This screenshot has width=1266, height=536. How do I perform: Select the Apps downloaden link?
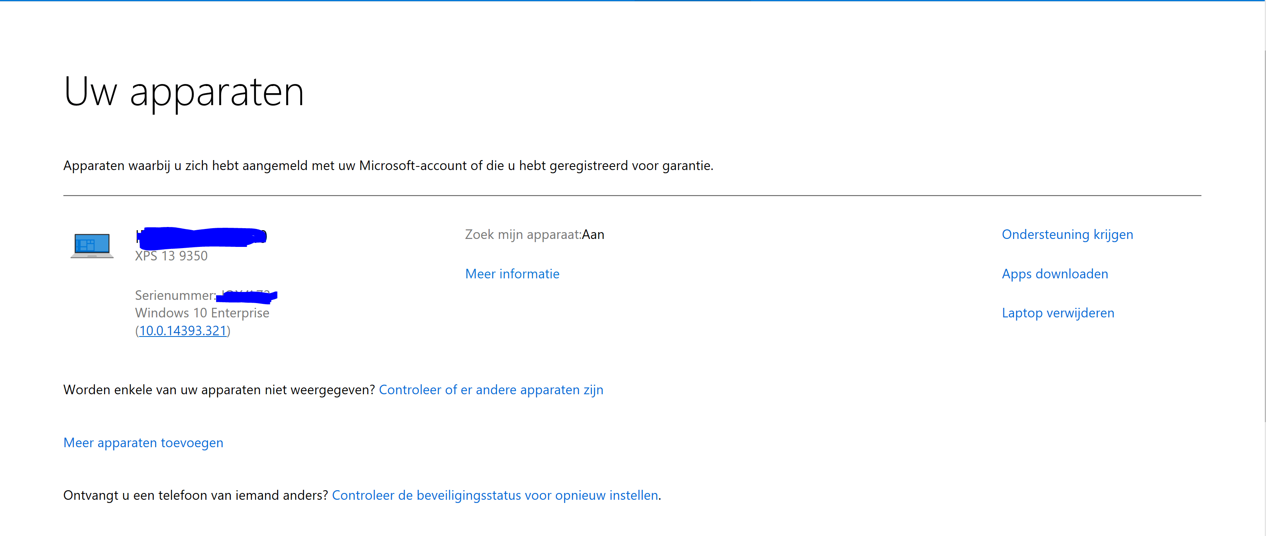(1055, 274)
